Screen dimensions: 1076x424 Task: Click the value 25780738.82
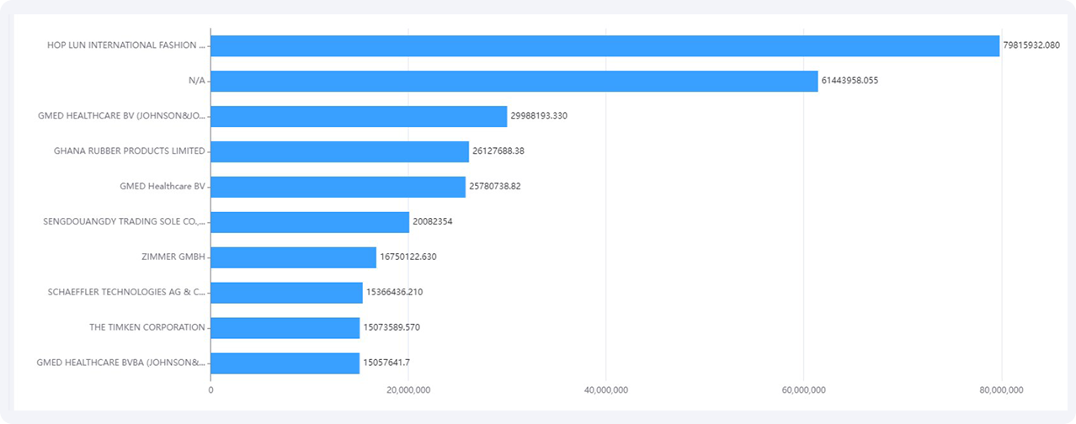click(495, 187)
